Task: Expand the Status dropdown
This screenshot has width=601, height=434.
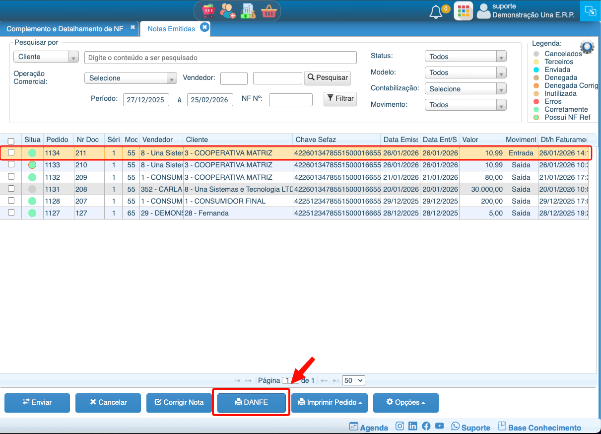Action: 465,57
